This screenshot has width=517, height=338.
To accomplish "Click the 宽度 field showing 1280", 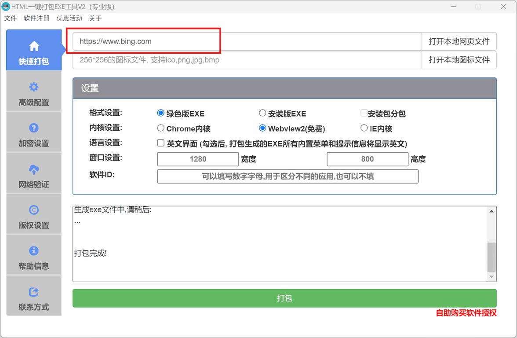I will tap(198, 159).
